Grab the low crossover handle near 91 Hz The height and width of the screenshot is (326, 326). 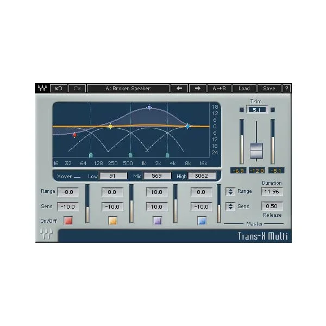click(91, 155)
